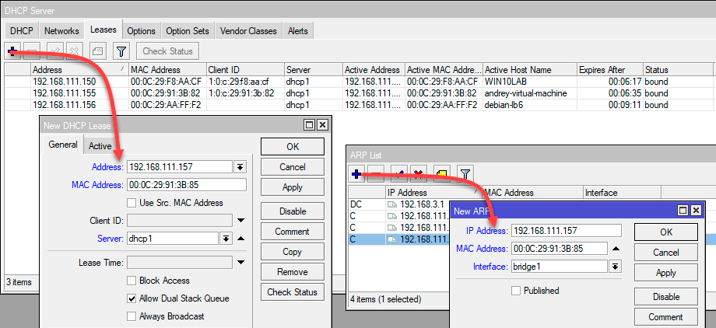Screen dimensions: 716x328
Task: Open the Options tab
Action: [x=141, y=31]
